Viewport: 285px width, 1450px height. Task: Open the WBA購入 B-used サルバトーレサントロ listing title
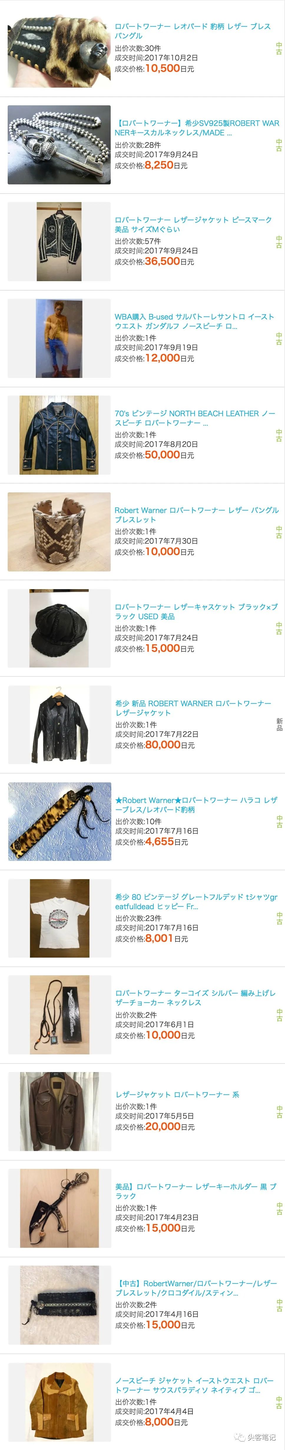click(x=195, y=321)
